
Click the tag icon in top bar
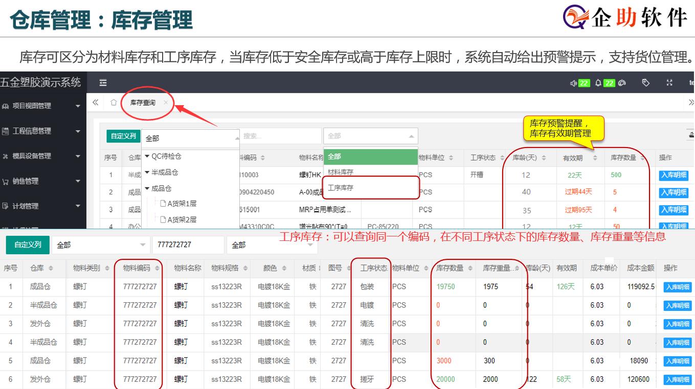pyautogui.click(x=646, y=83)
